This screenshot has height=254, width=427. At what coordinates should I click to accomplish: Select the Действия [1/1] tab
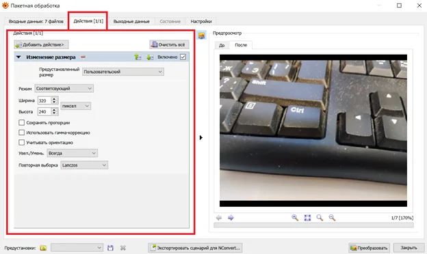click(x=88, y=21)
